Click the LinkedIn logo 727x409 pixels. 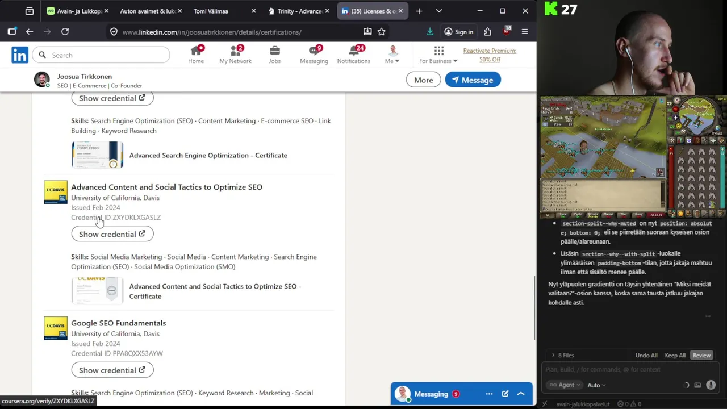pyautogui.click(x=20, y=55)
